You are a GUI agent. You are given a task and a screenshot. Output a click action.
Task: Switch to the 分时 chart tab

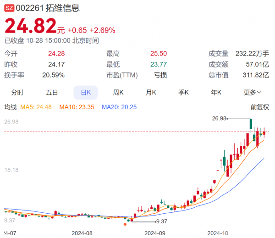pos(17,93)
